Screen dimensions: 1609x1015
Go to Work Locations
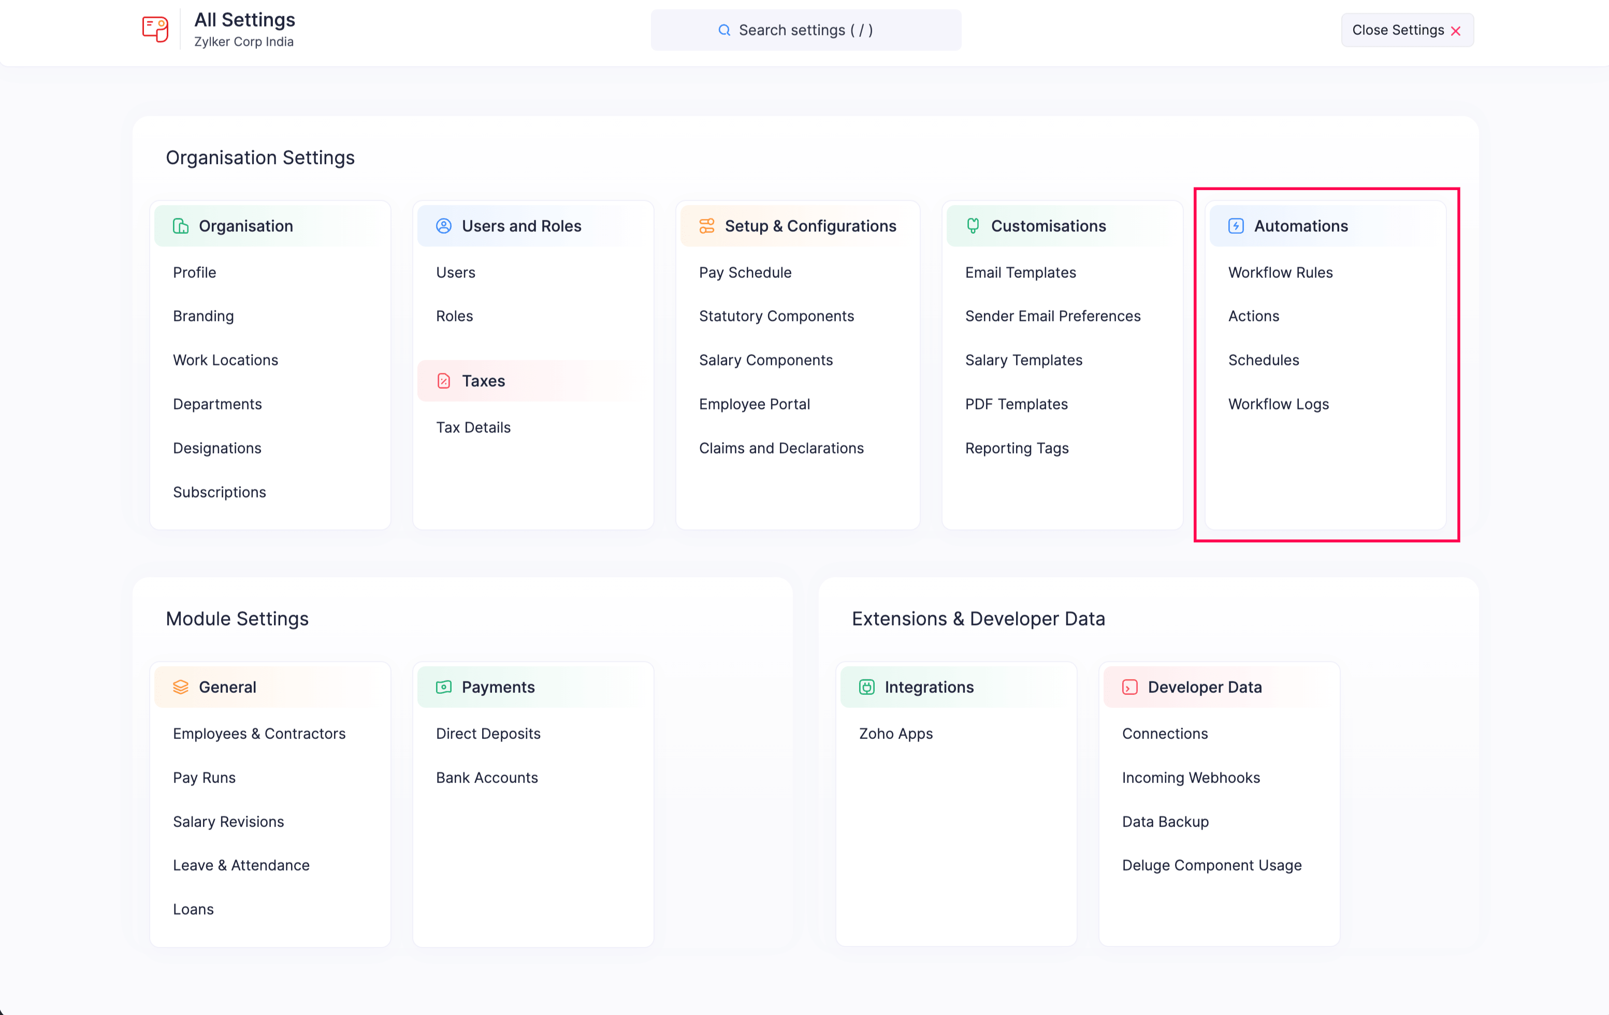pyautogui.click(x=225, y=361)
